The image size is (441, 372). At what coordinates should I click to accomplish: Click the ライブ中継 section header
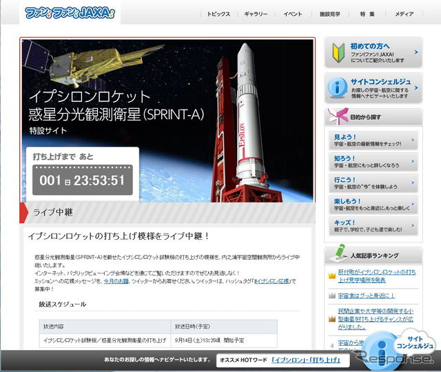click(x=167, y=213)
